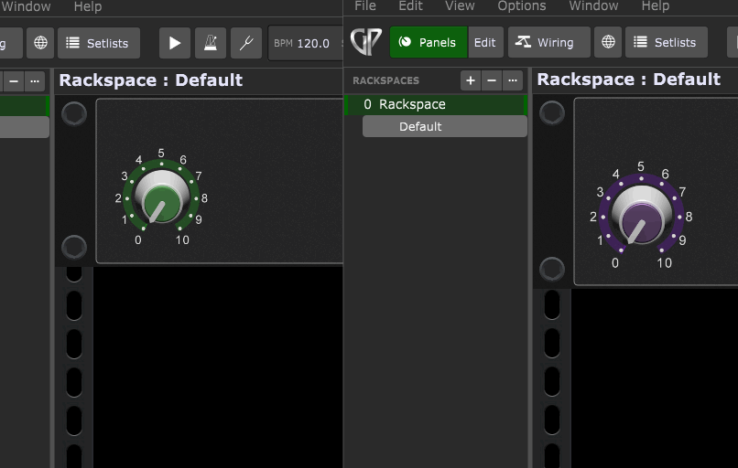Viewport: 738px width, 468px height.
Task: Switch to the Panels view
Action: 429,42
